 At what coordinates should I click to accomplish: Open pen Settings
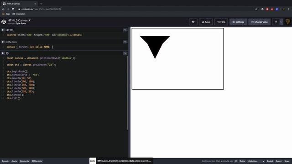[x=238, y=22]
